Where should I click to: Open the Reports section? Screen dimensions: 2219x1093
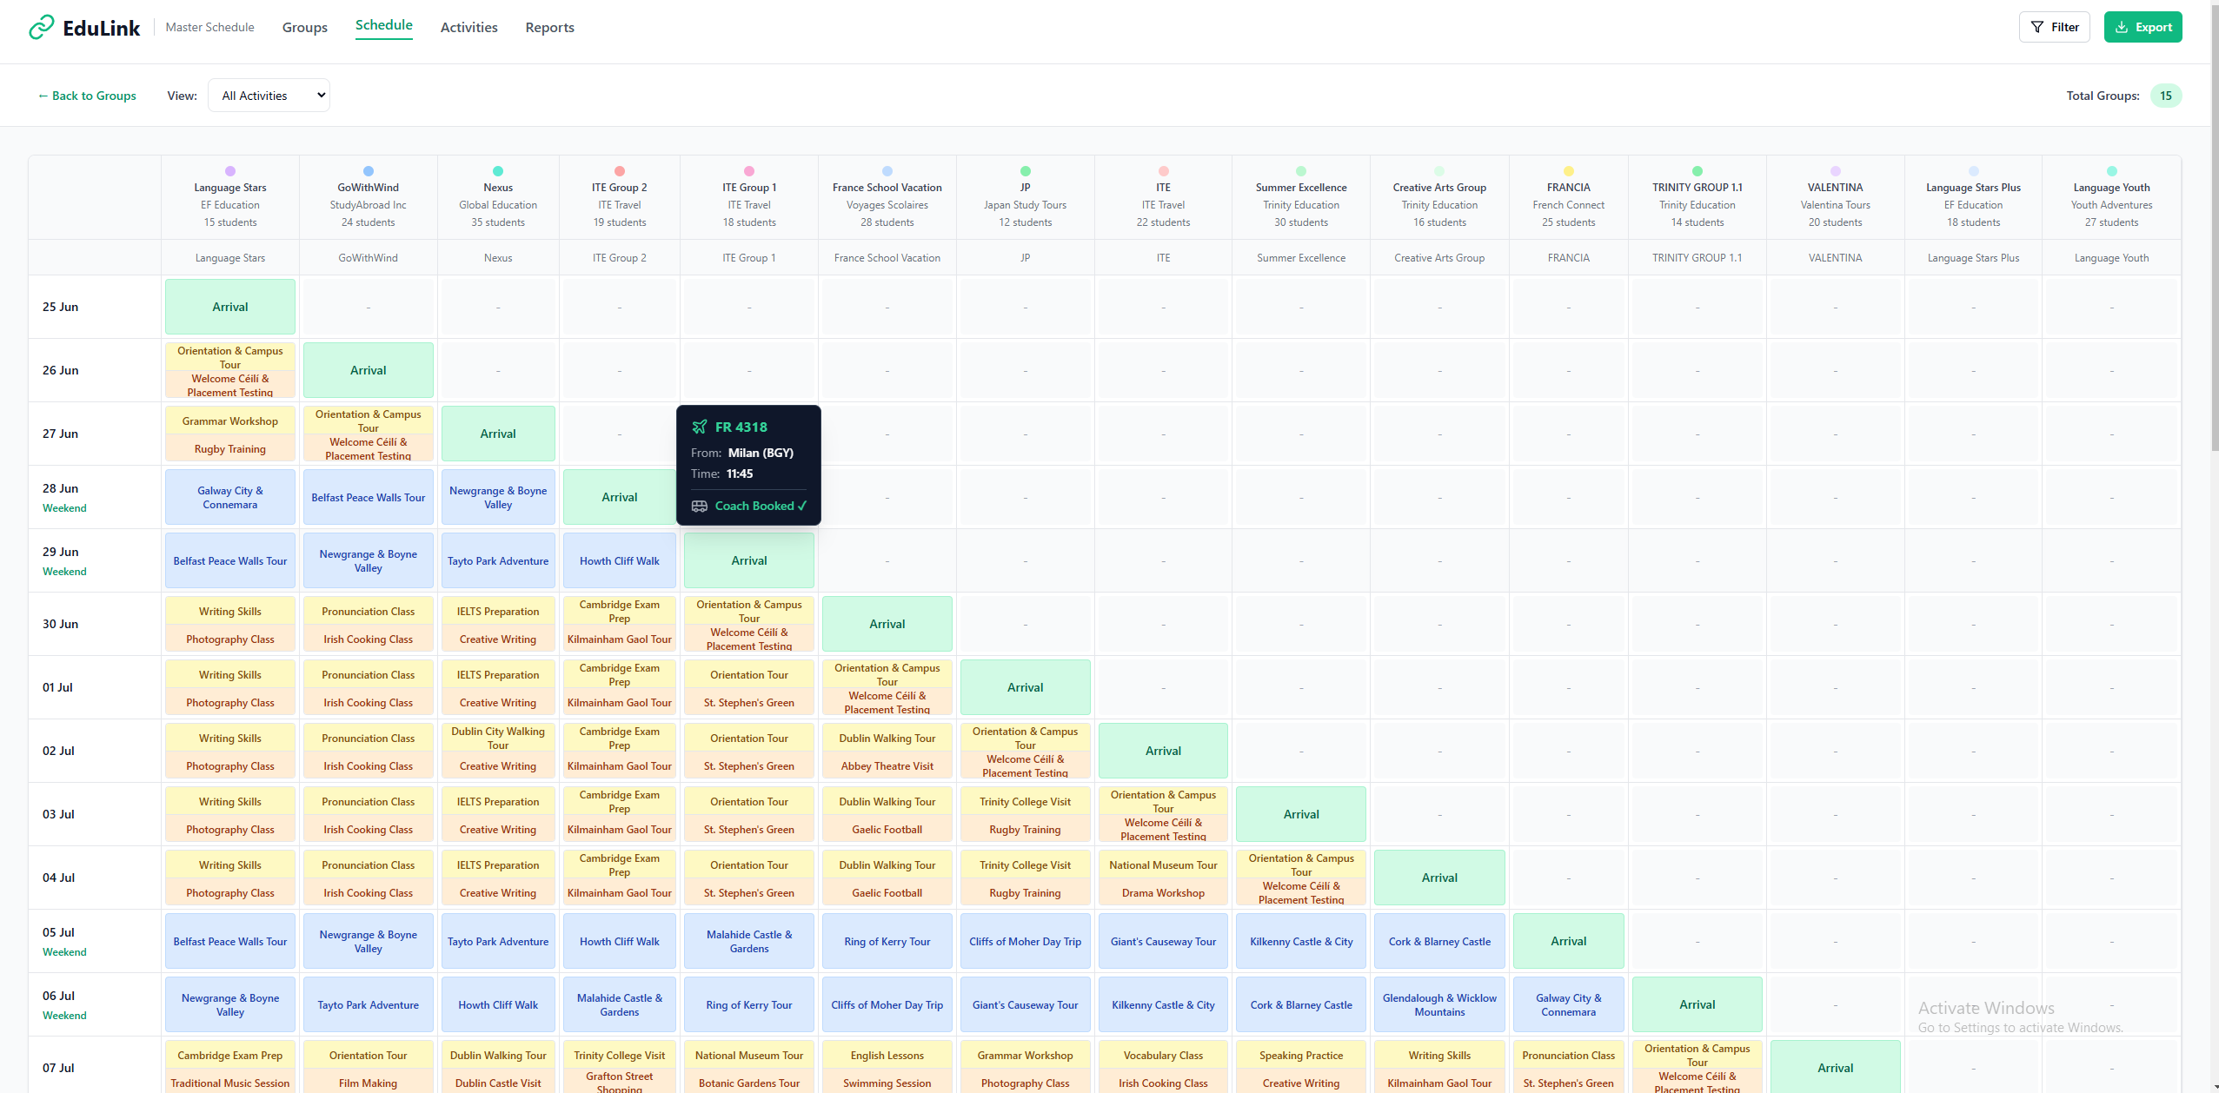coord(548,27)
